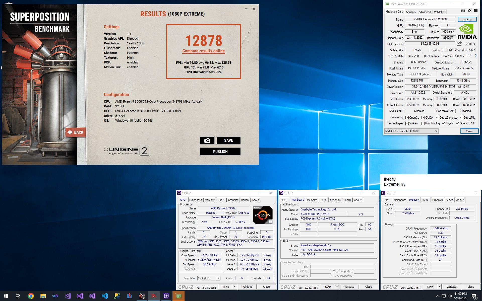Screen dimensions: 482x301
Task: Toggle the Vulkan checkbox
Action: pyautogui.click(x=407, y=123)
